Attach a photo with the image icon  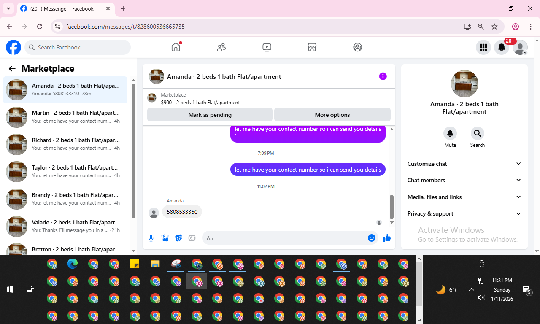[165, 238]
